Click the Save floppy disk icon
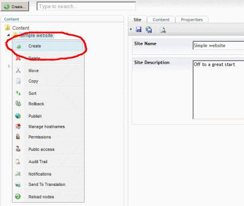The height and width of the screenshot is (206, 244). pos(139,29)
